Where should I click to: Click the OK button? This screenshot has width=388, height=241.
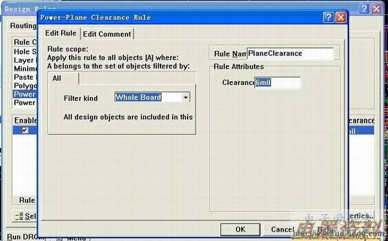coord(240,229)
